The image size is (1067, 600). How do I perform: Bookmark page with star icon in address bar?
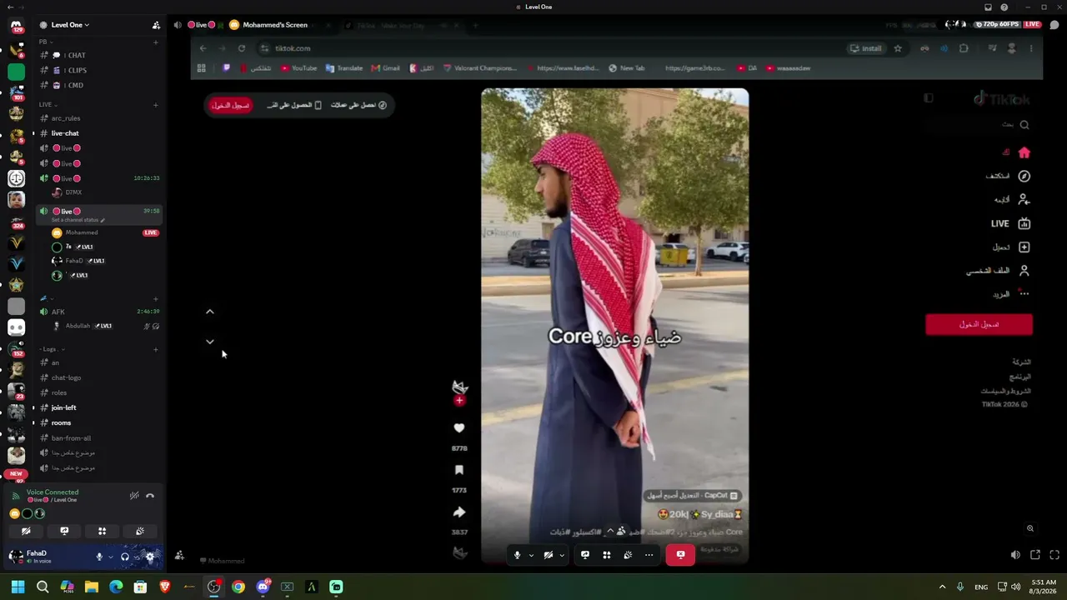(898, 48)
